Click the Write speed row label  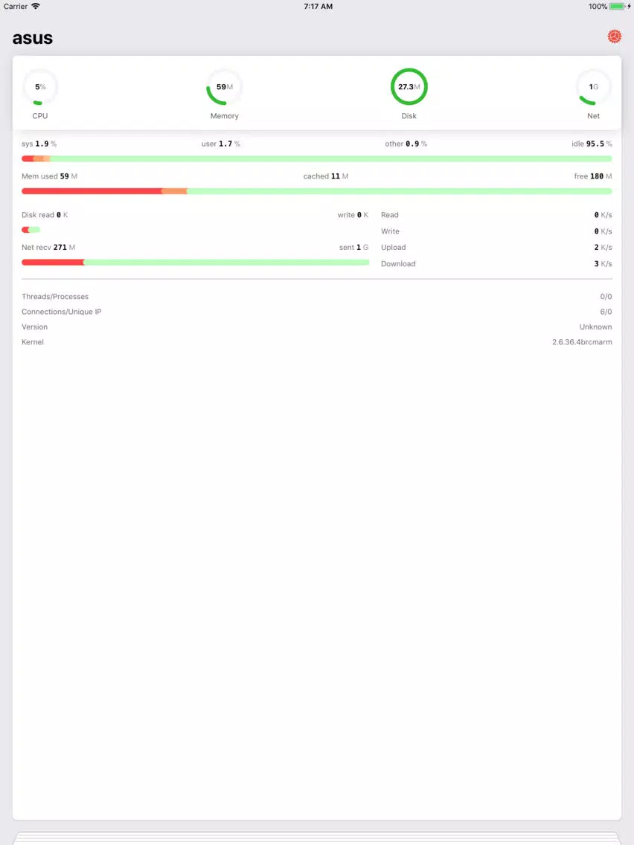tap(391, 231)
